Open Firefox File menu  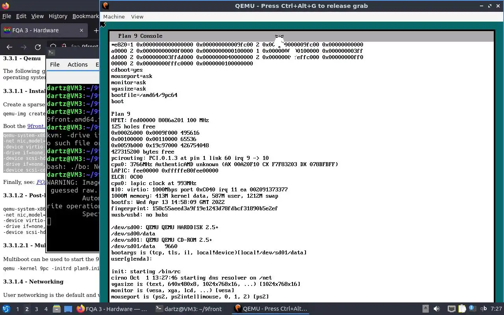coord(7,16)
